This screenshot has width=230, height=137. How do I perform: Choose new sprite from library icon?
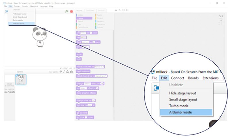coord(61,72)
